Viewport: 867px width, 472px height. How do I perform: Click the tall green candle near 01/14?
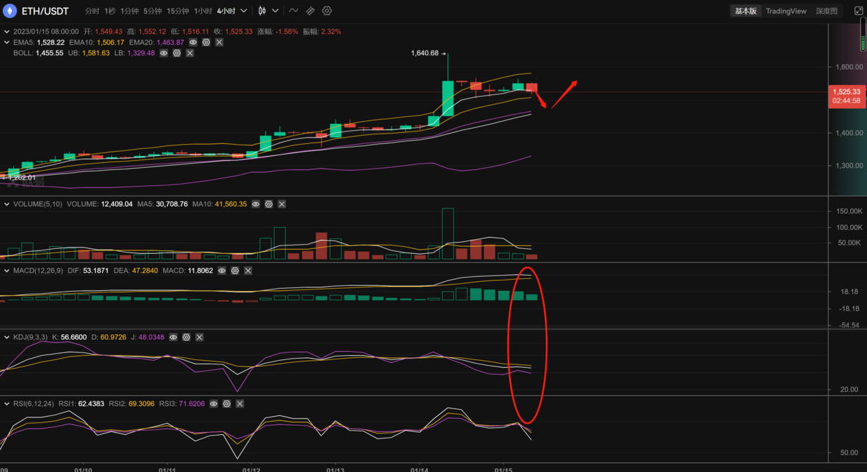pyautogui.click(x=447, y=98)
